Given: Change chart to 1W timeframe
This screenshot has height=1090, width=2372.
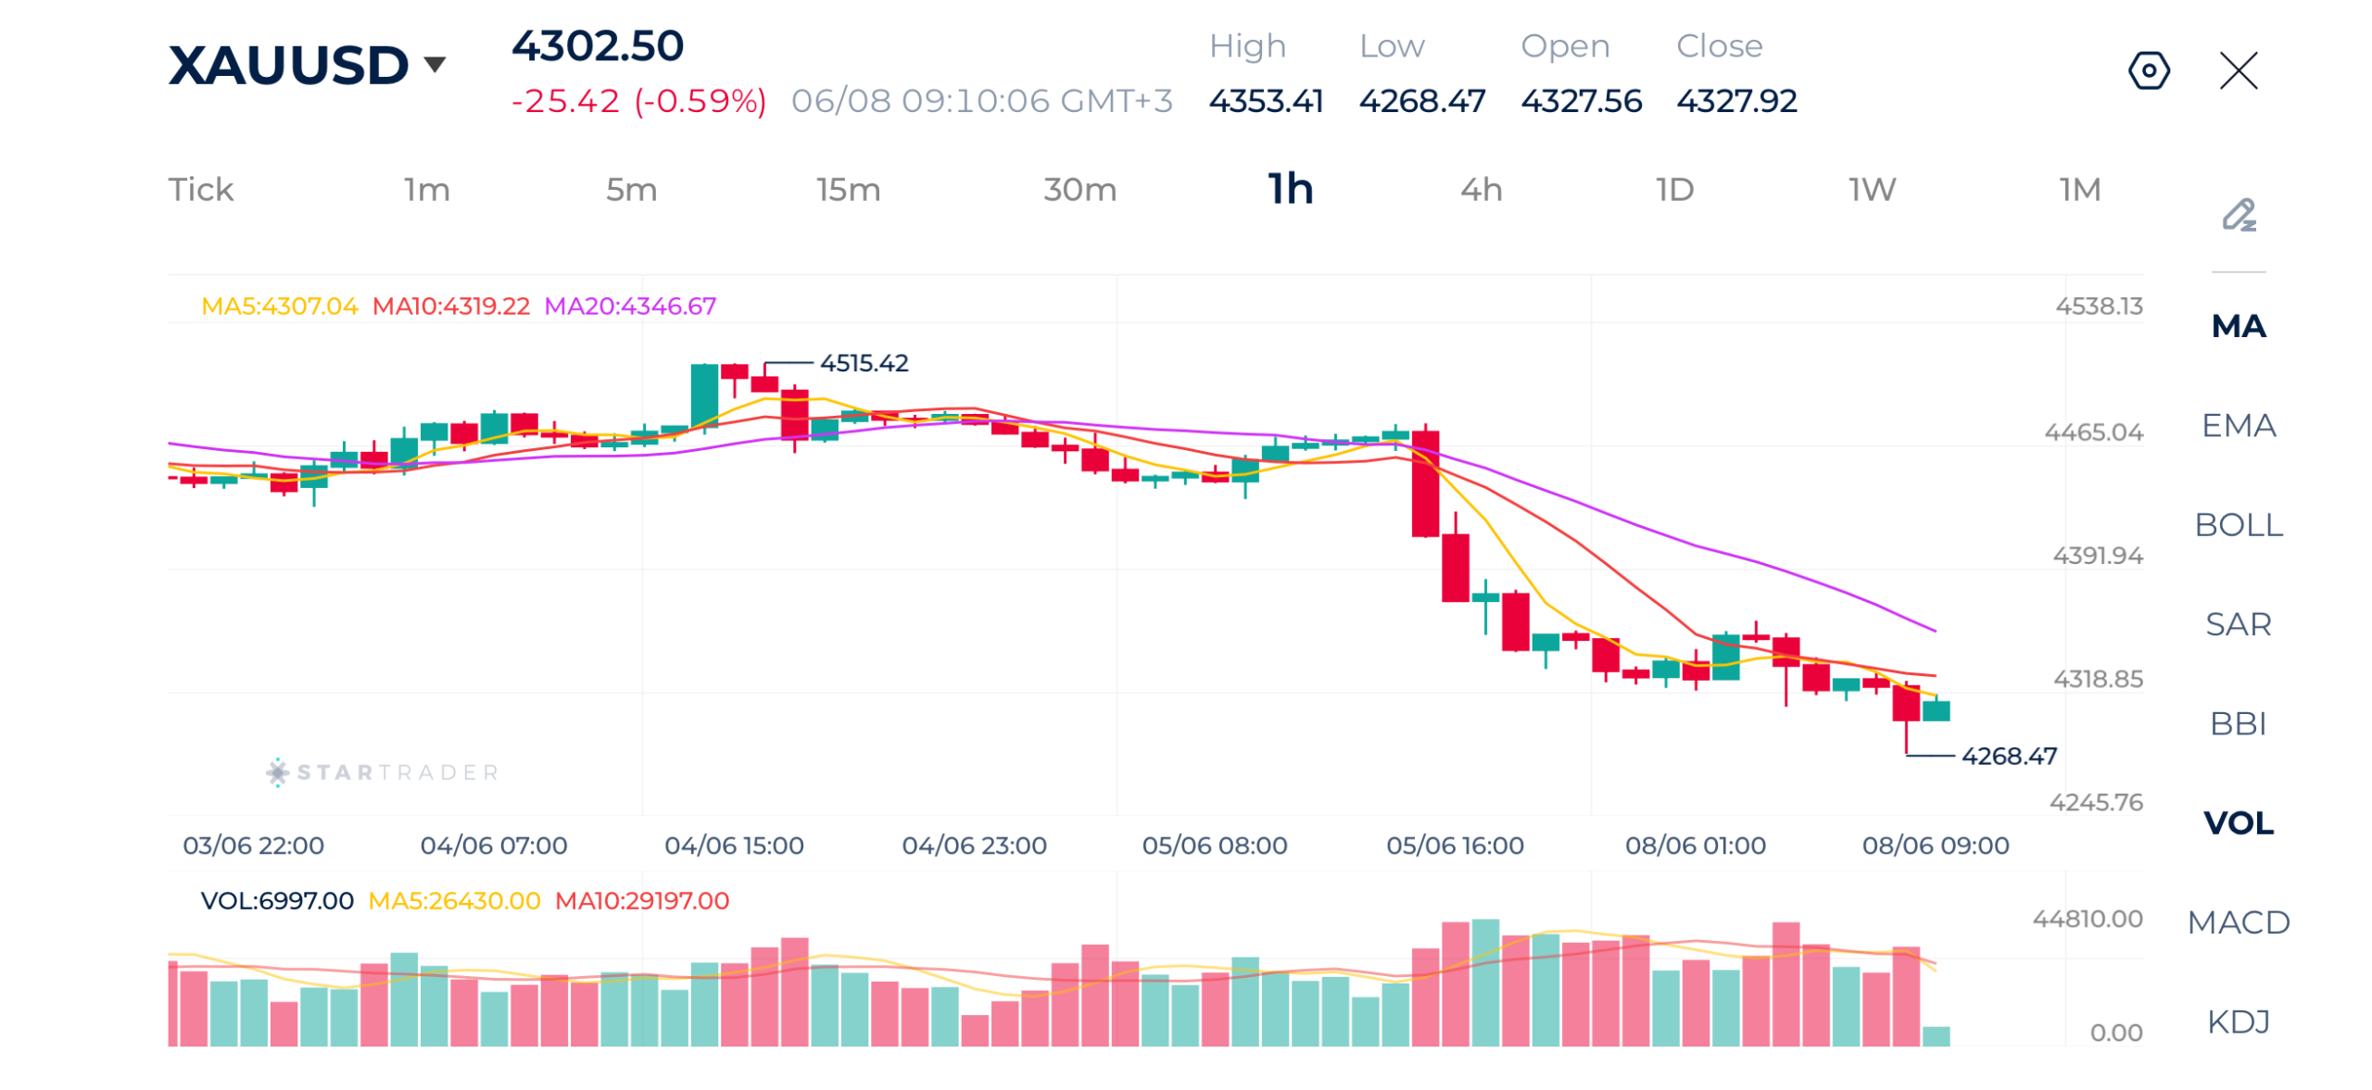Looking at the screenshot, I should coord(1871,189).
